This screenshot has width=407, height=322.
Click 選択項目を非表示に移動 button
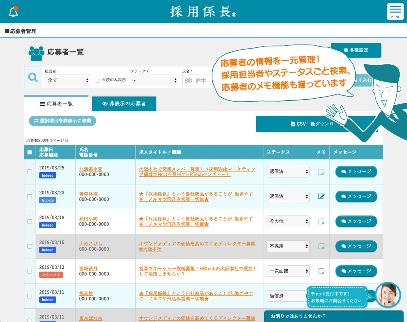pyautogui.click(x=62, y=121)
